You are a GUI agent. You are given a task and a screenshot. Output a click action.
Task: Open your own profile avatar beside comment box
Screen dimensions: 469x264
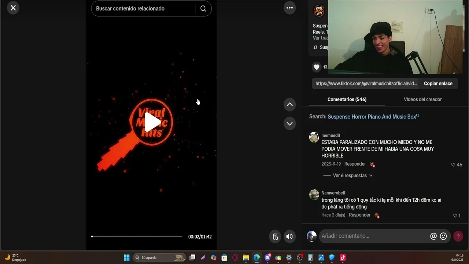coord(311,236)
